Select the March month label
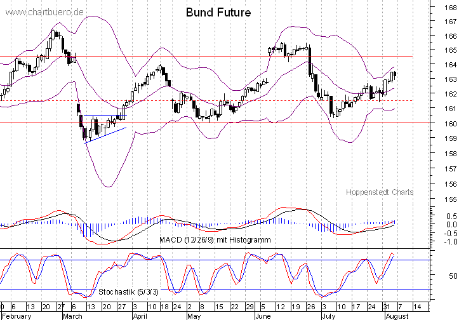Viewport: 459px width, 320px height. click(x=72, y=316)
